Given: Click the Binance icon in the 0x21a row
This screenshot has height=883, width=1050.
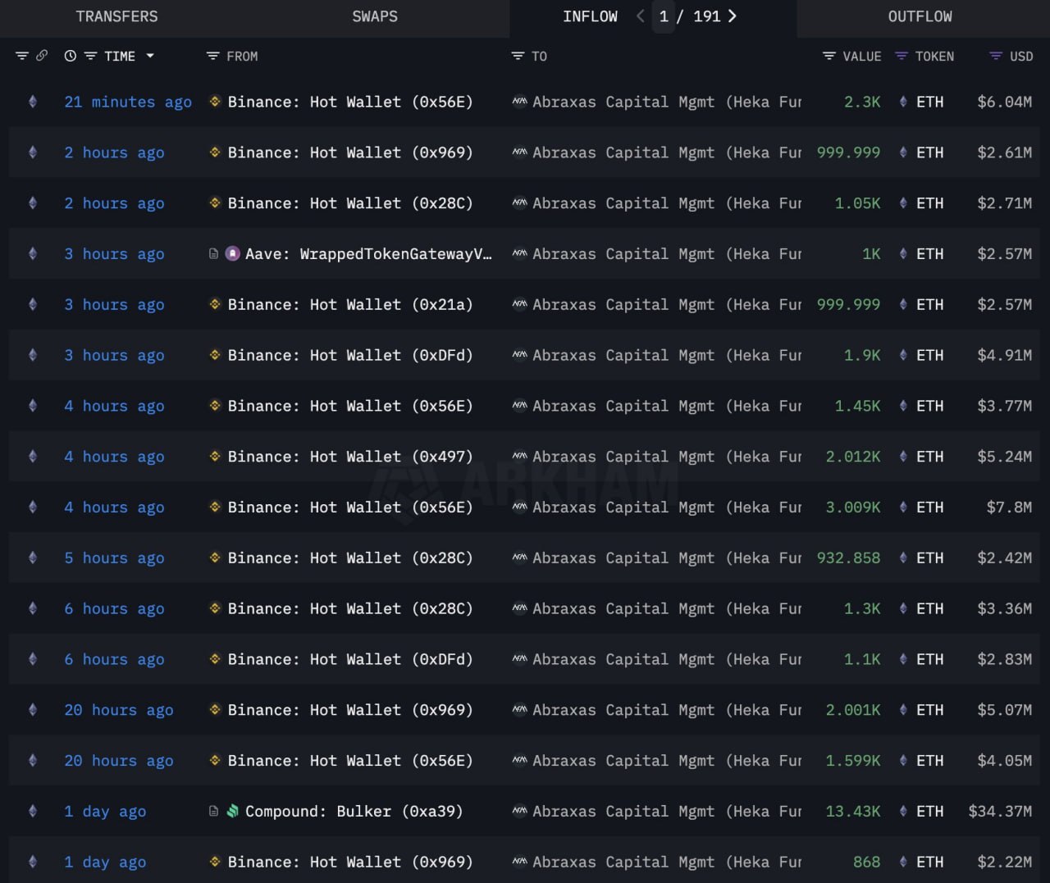Looking at the screenshot, I should [215, 304].
